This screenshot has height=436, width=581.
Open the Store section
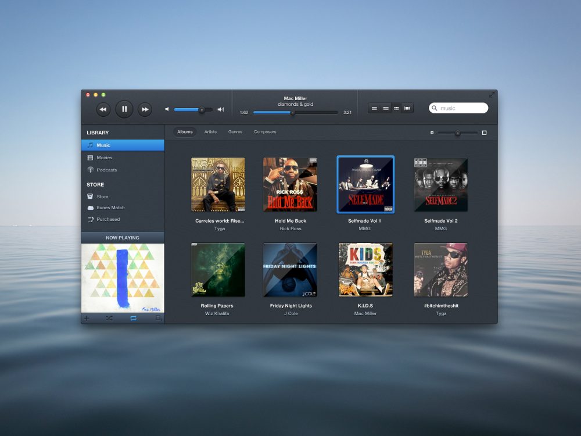(103, 196)
